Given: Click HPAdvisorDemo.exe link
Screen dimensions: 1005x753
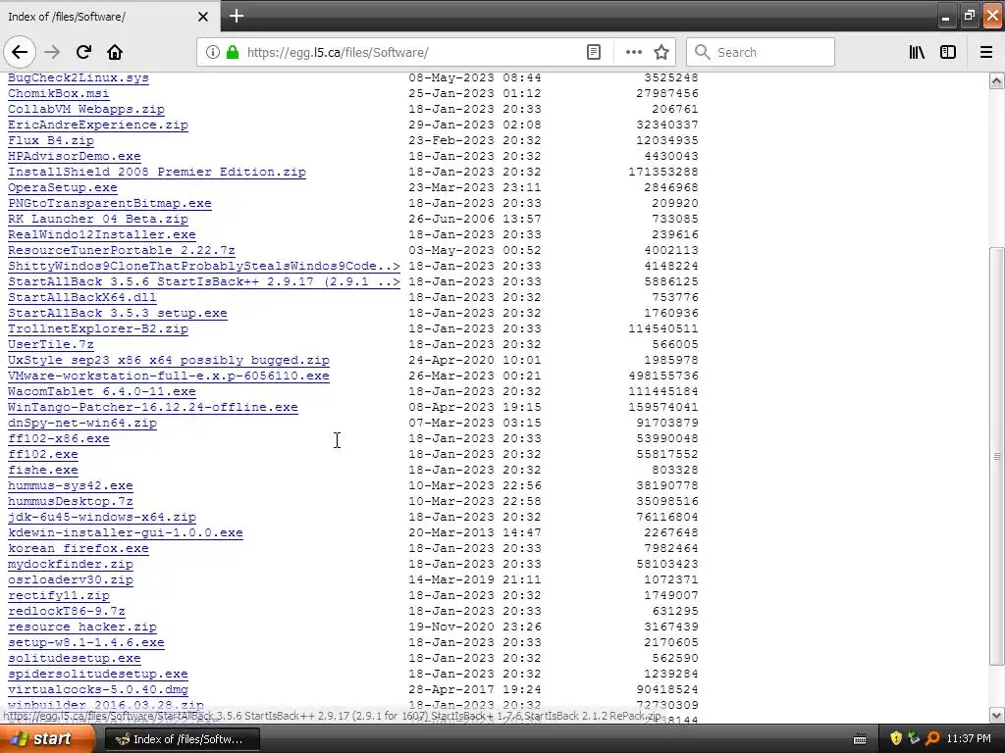Looking at the screenshot, I should (x=75, y=156).
